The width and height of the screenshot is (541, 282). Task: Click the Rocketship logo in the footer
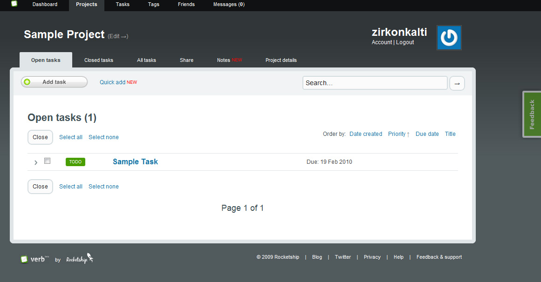[x=80, y=259]
